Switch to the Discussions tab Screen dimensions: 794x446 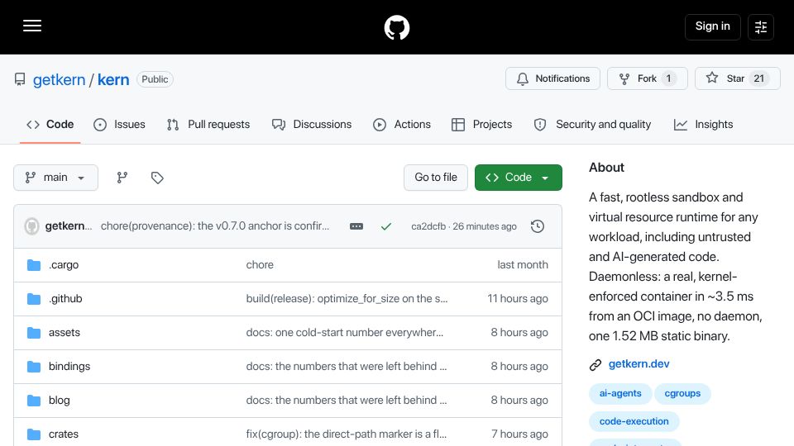pos(312,125)
